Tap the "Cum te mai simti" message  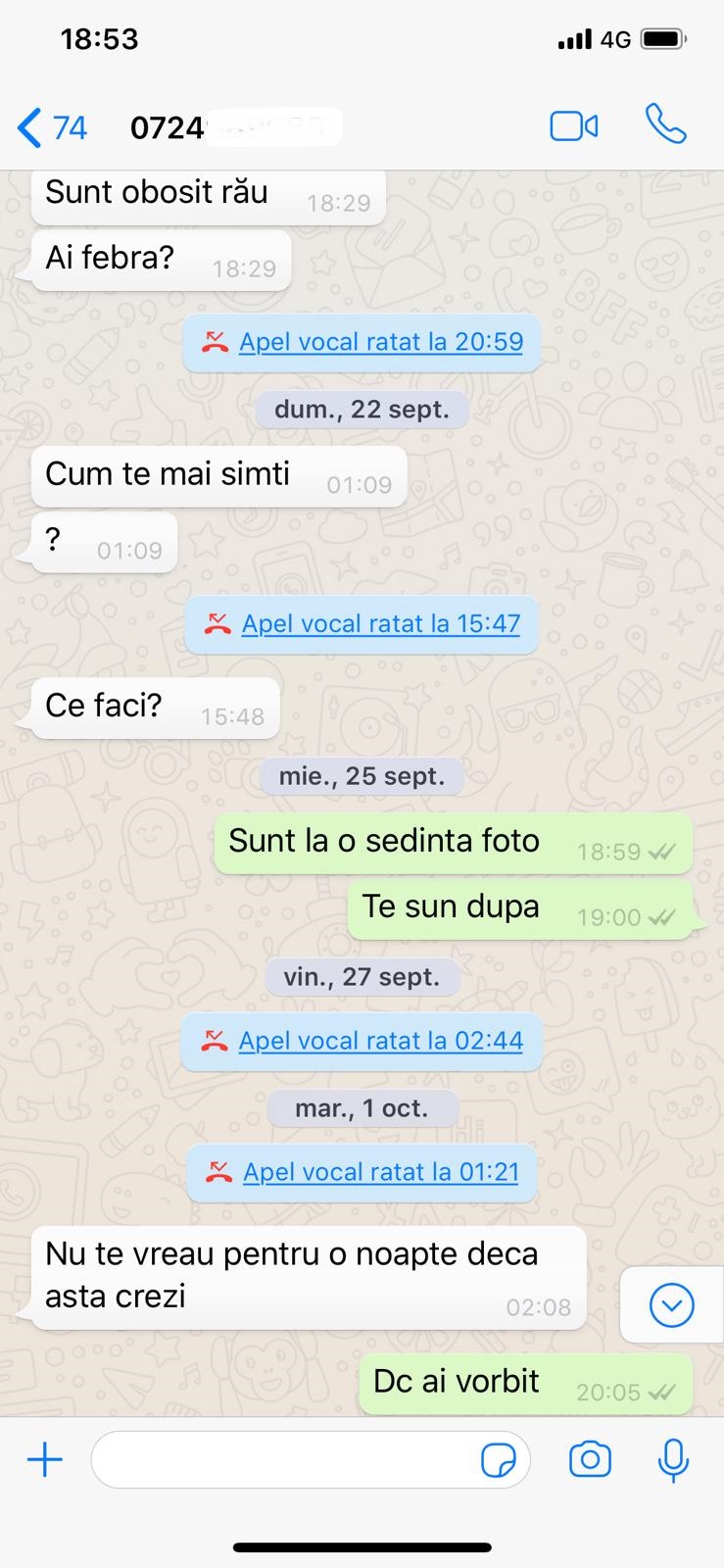coord(218,476)
